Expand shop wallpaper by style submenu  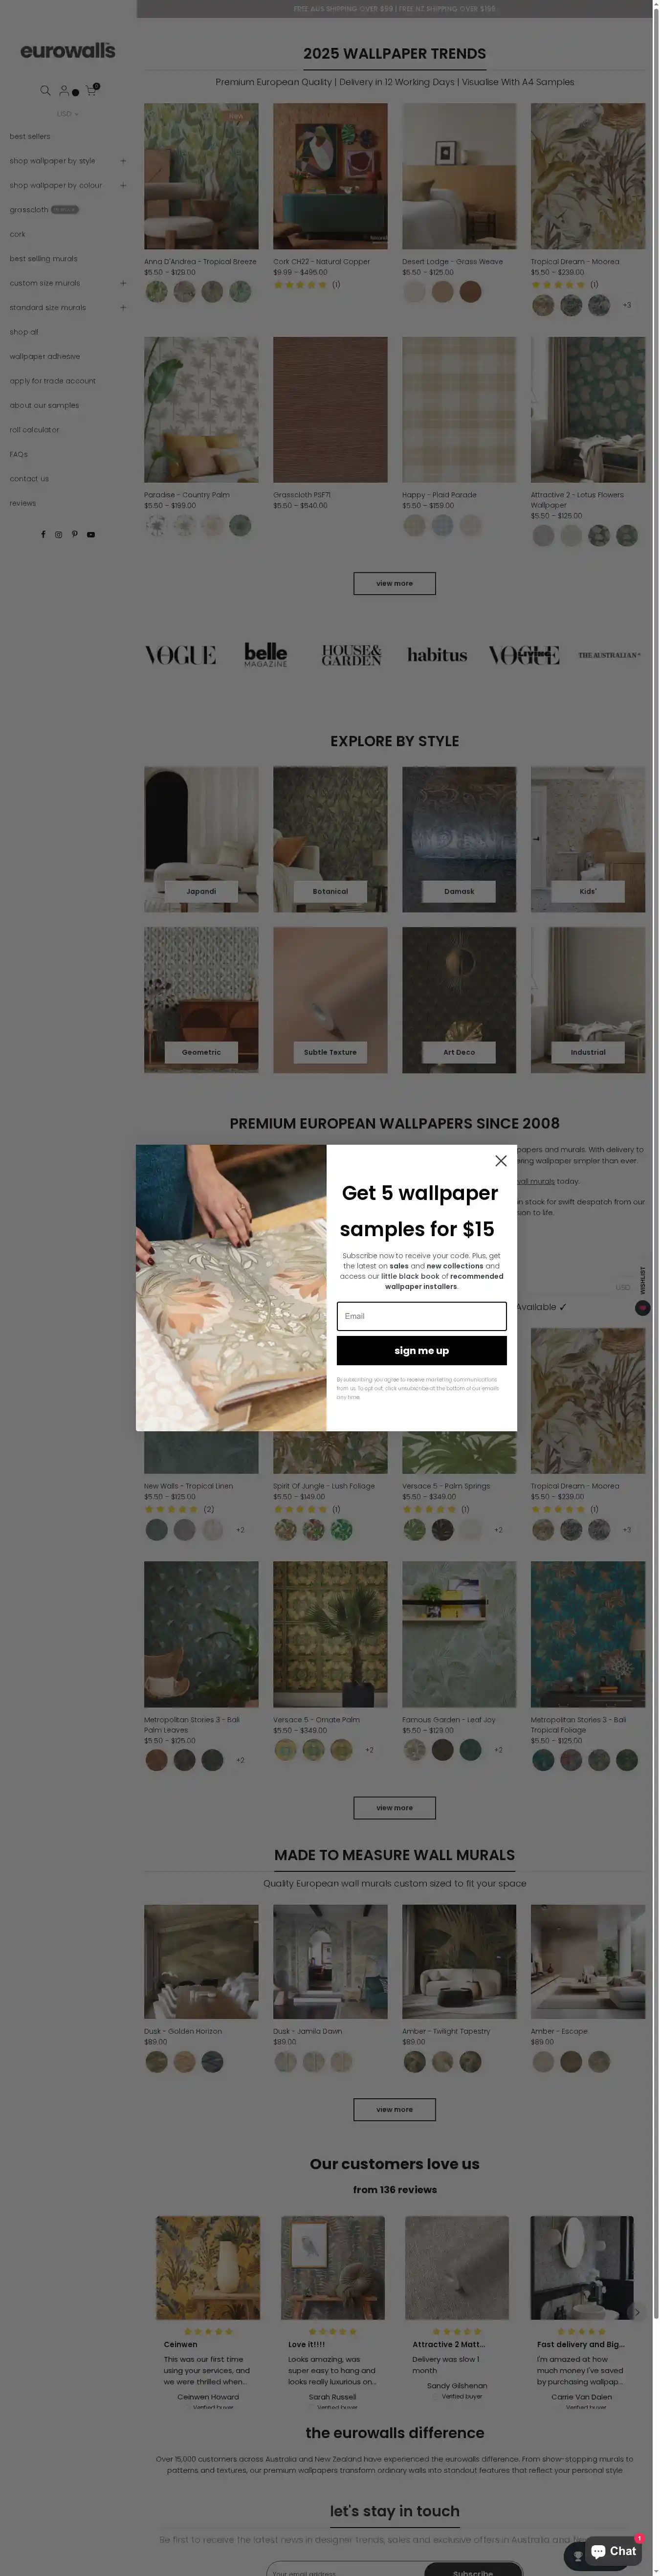pyautogui.click(x=123, y=160)
